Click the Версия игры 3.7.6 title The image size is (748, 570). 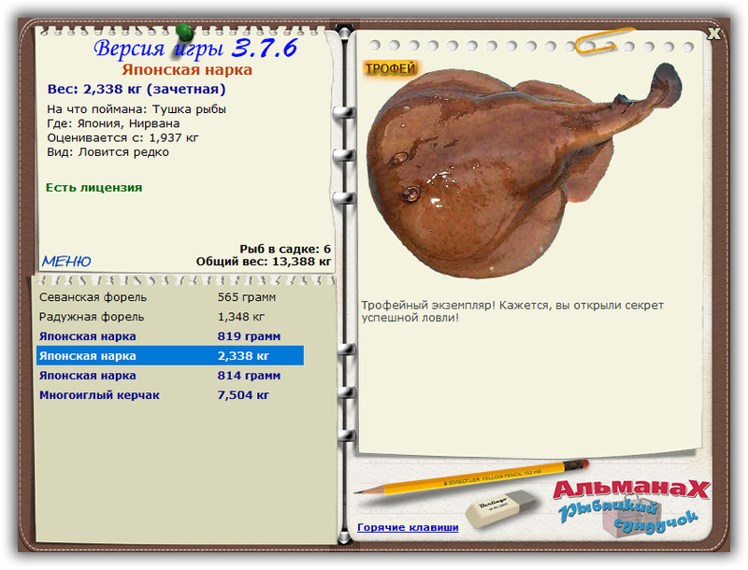pos(195,49)
